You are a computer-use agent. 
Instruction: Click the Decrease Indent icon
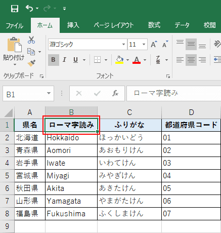point(217,60)
